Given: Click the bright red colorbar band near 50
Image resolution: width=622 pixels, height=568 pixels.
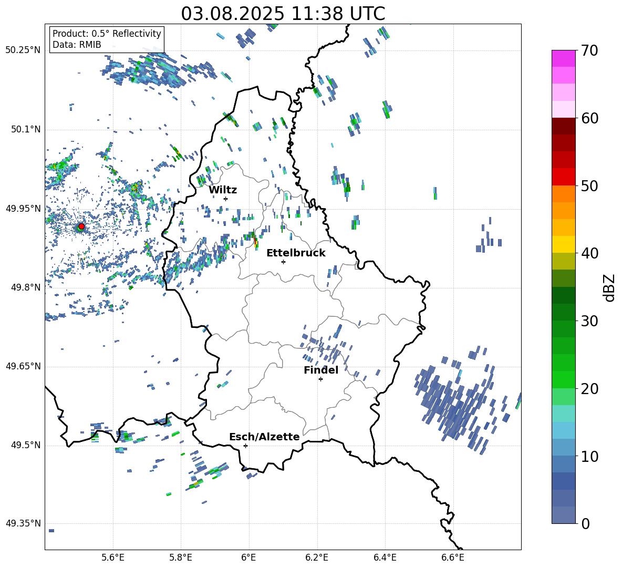Looking at the screenshot, I should tap(563, 177).
